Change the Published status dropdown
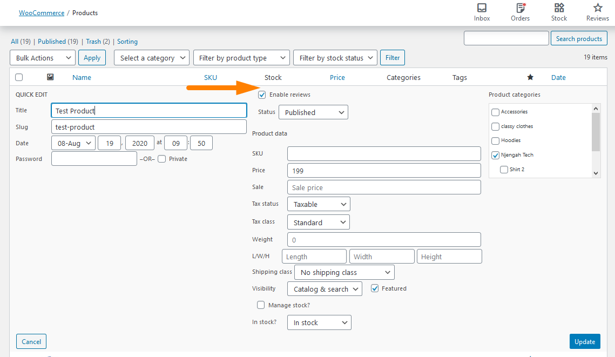This screenshot has width=615, height=357. (x=313, y=112)
